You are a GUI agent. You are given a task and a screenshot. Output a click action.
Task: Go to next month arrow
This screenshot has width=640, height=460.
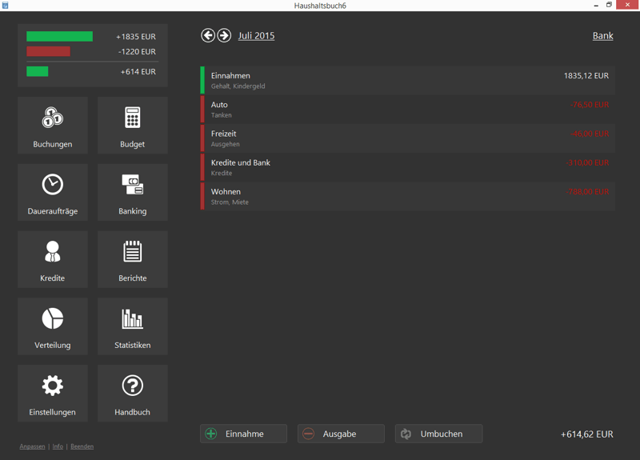pos(225,35)
